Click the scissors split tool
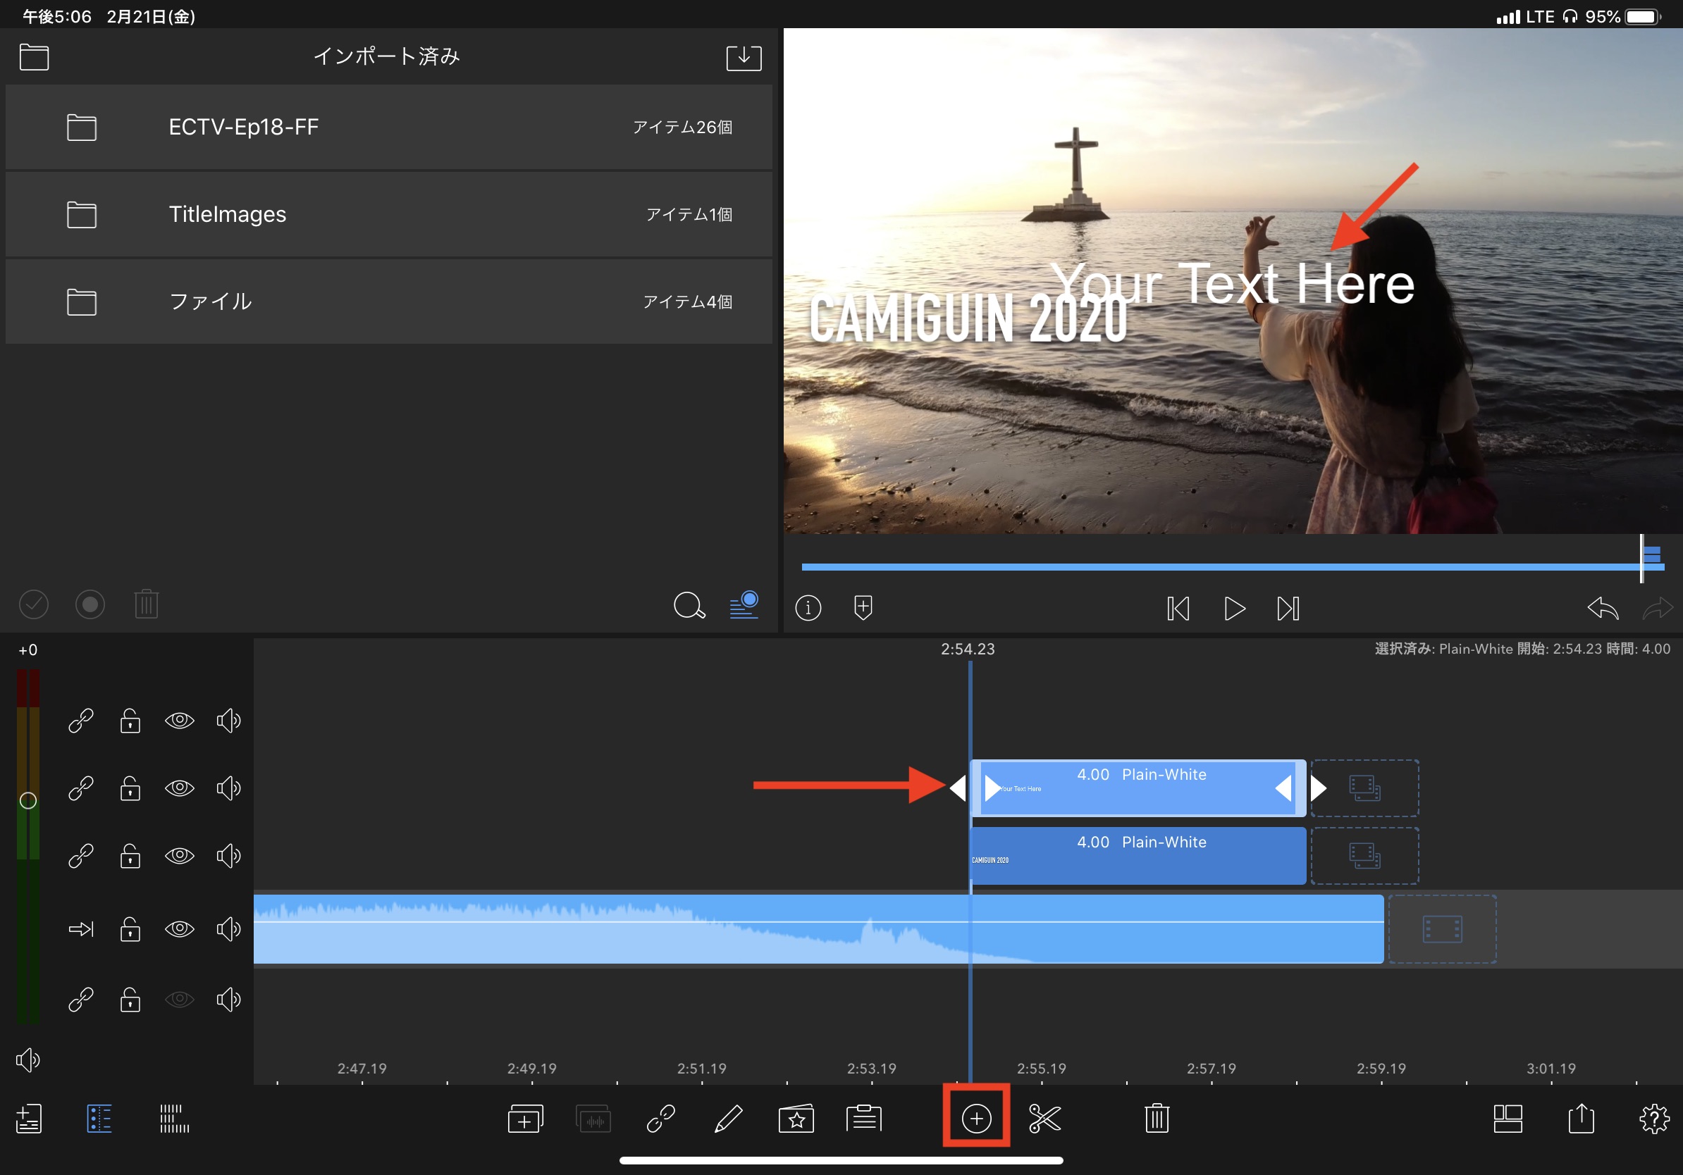 pyautogui.click(x=1044, y=1119)
